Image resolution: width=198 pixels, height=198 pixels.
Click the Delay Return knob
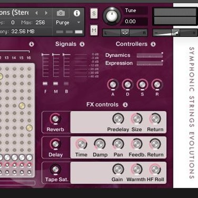[155, 144]
